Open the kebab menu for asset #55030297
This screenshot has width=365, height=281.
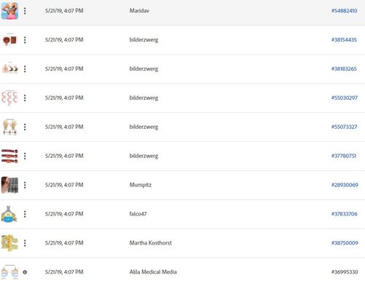(25, 98)
